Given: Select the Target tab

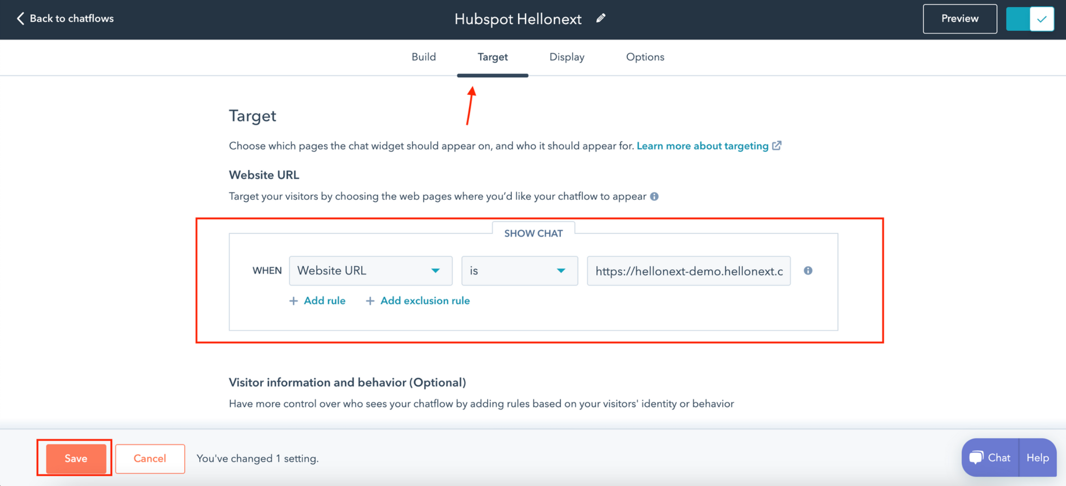Looking at the screenshot, I should click(x=493, y=57).
